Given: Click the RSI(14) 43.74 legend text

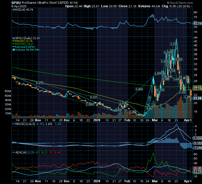Looking at the screenshot, I should tap(24, 10).
